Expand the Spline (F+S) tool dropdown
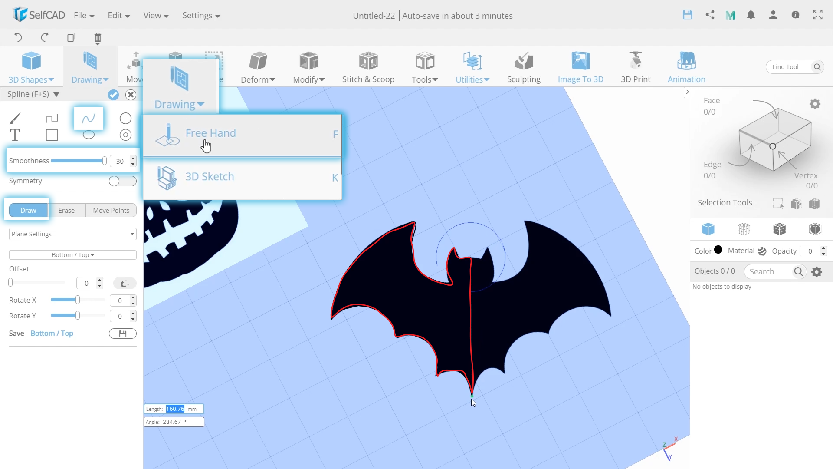The image size is (833, 469). [56, 94]
